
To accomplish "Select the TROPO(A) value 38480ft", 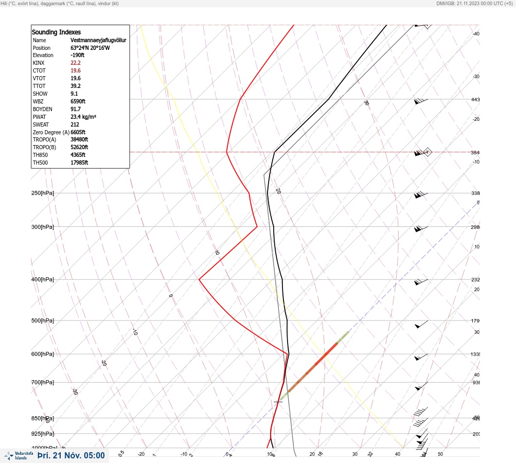I will pos(79,139).
